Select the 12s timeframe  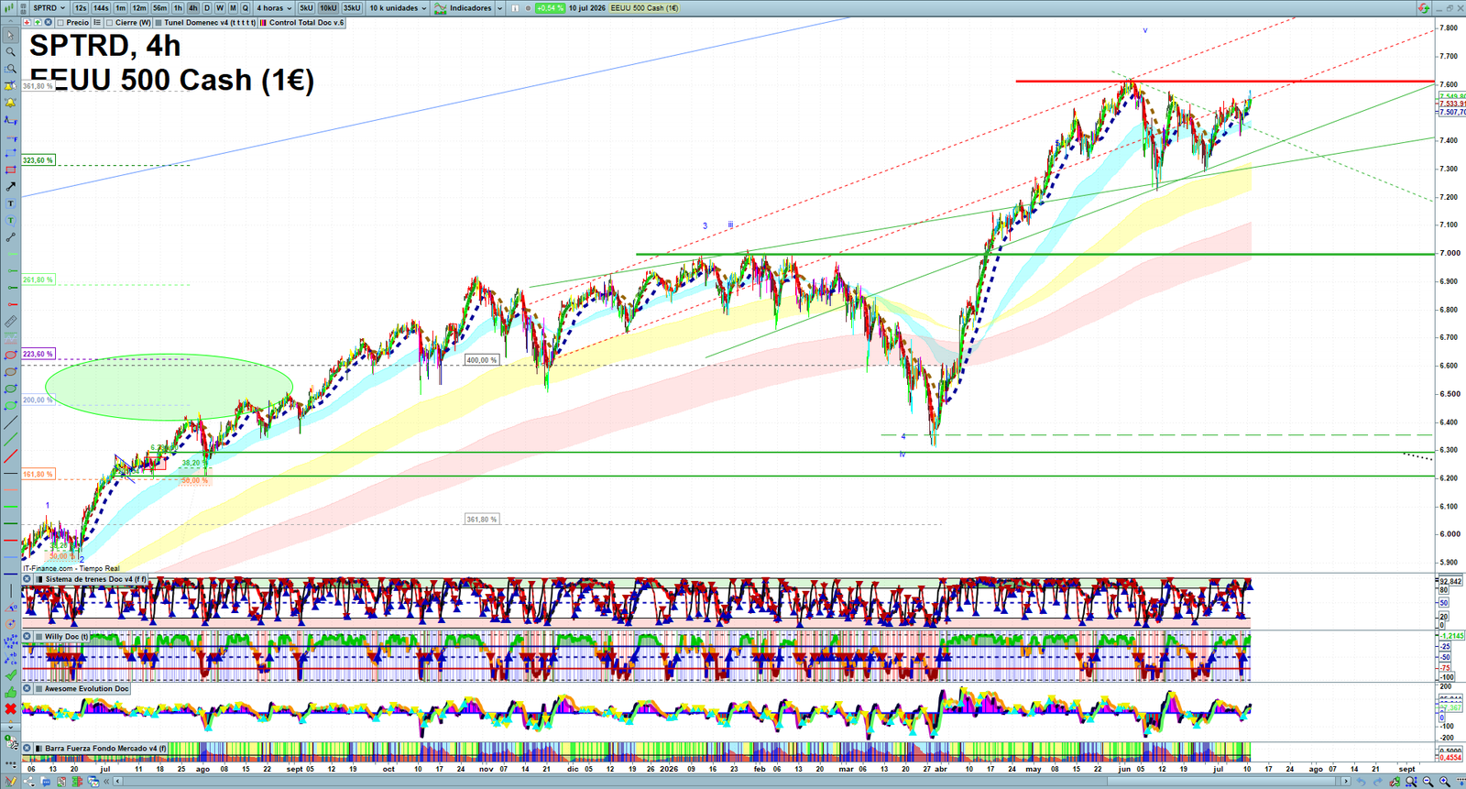pos(81,8)
